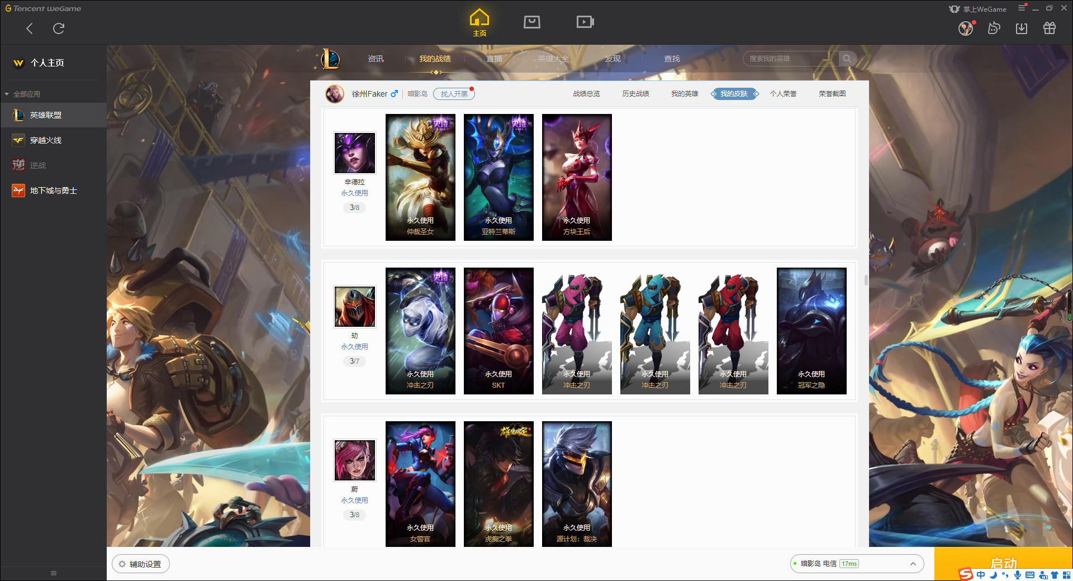Click the skin list vertical scrollbar
The width and height of the screenshot is (1073, 581).
[x=866, y=280]
